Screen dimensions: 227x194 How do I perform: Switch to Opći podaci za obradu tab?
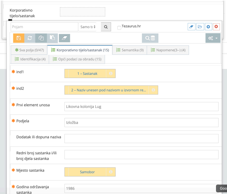[77, 59]
